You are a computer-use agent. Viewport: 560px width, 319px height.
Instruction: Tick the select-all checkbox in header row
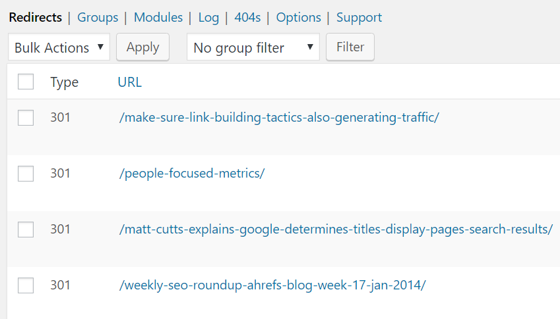pos(26,82)
